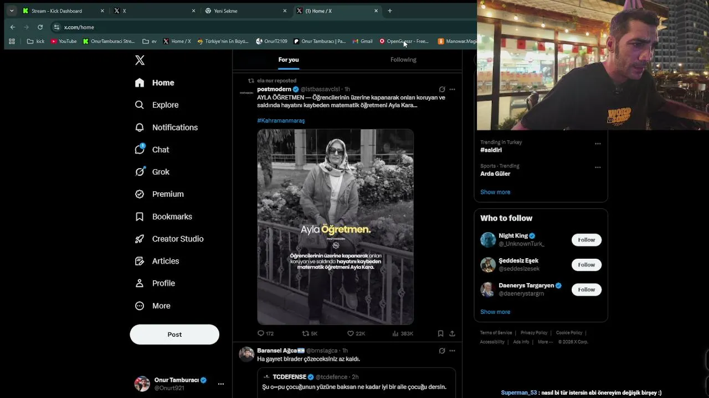Click reply icon on postmodern post
The width and height of the screenshot is (709, 398).
pos(261,333)
